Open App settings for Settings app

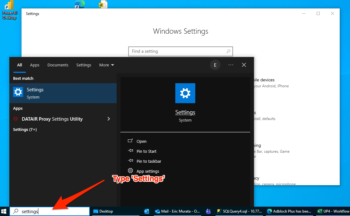pos(148,171)
